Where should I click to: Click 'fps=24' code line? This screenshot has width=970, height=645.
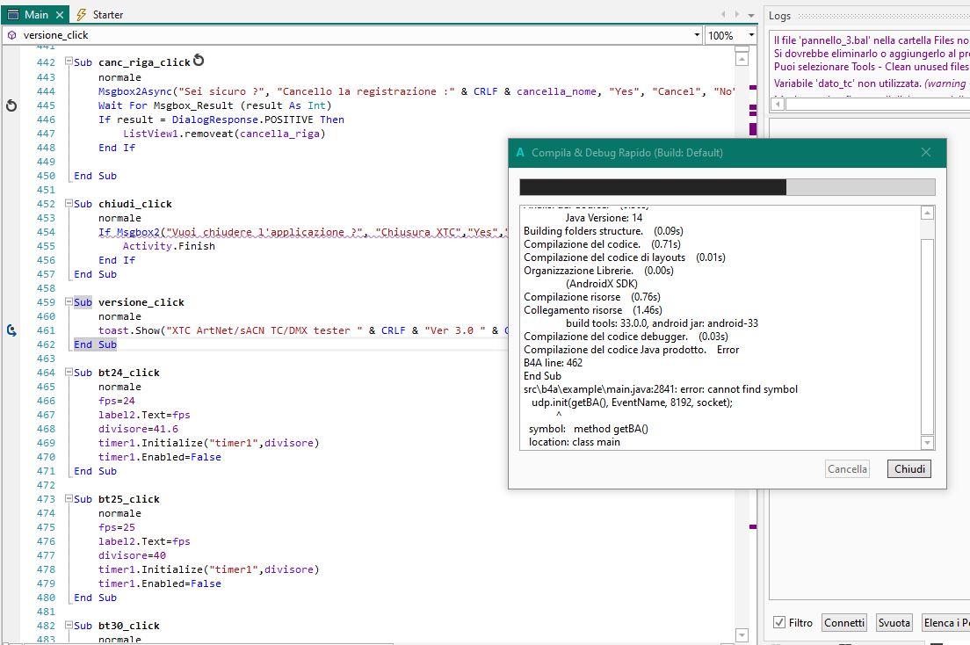pyautogui.click(x=116, y=401)
